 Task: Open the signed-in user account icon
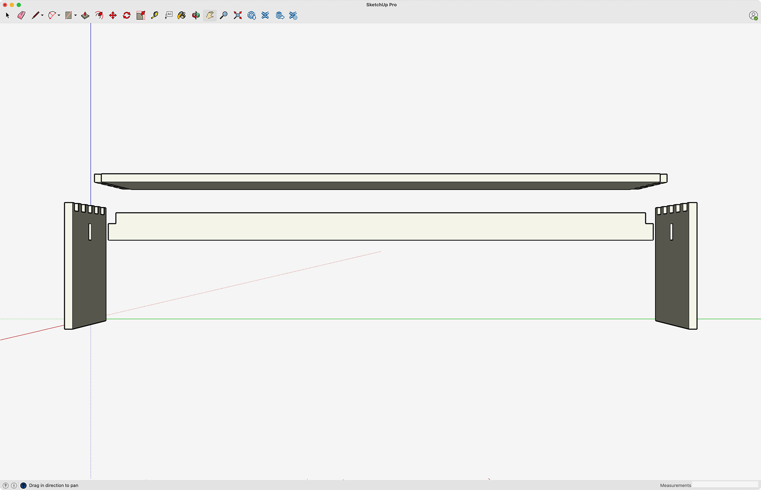(753, 15)
